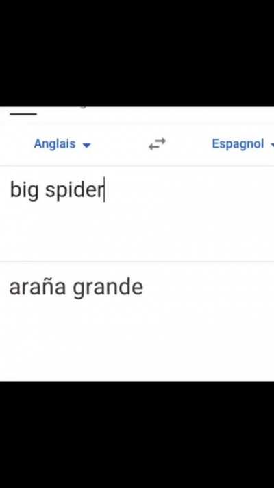Click empty space below the "big spider" text
The width and height of the screenshot is (274, 488).
click(137, 233)
